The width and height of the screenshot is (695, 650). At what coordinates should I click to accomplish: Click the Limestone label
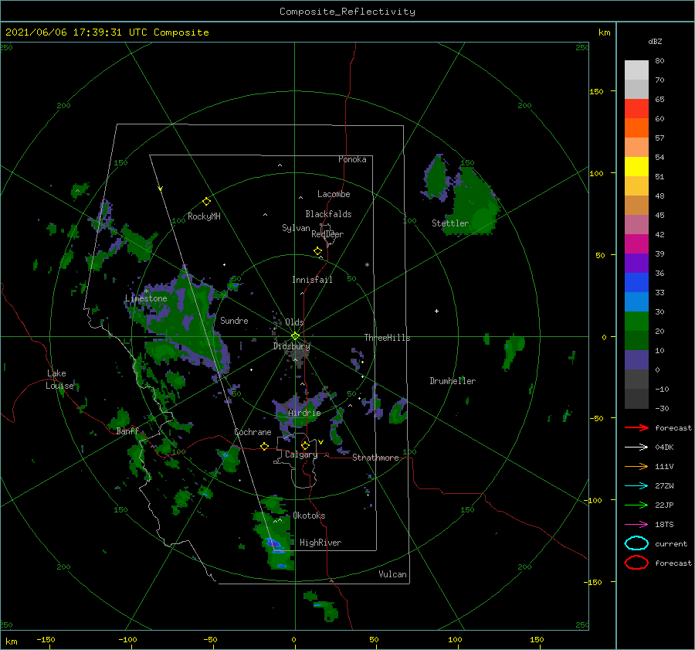tap(146, 298)
